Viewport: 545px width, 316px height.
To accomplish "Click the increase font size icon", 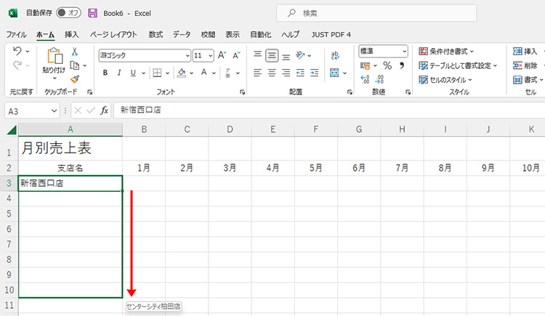I will click(x=222, y=55).
